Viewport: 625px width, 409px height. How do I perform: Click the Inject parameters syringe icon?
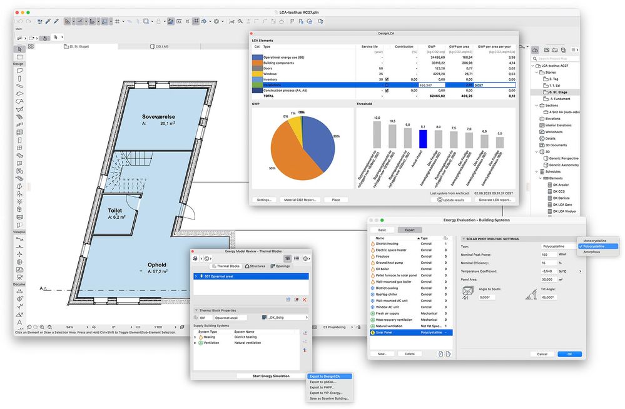click(56, 21)
